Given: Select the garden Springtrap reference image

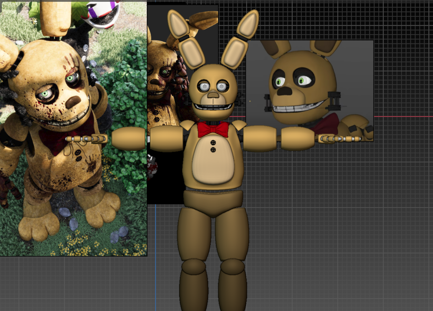Looking at the screenshot, I should point(73,128).
